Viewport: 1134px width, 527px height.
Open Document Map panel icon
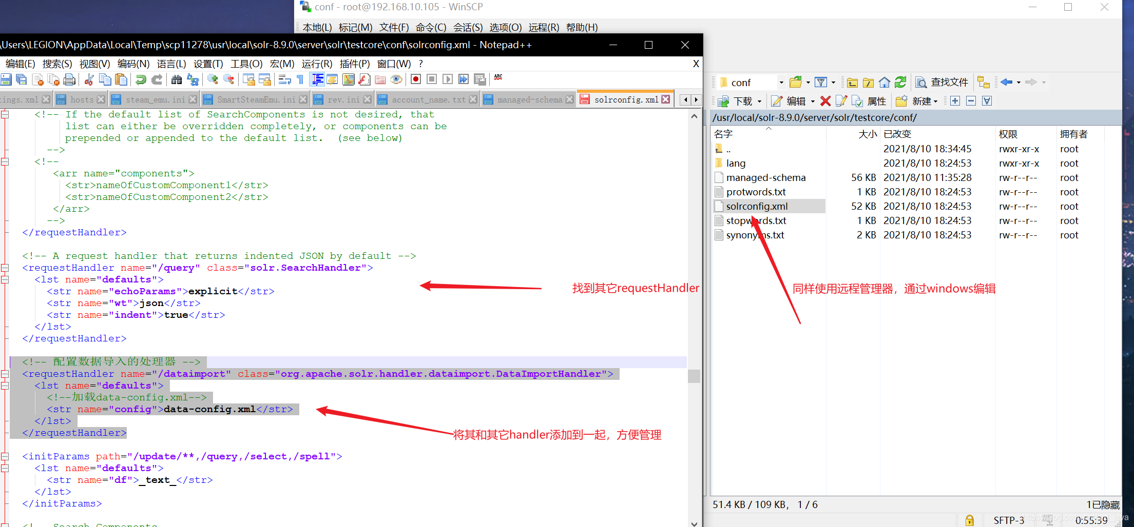(x=348, y=79)
